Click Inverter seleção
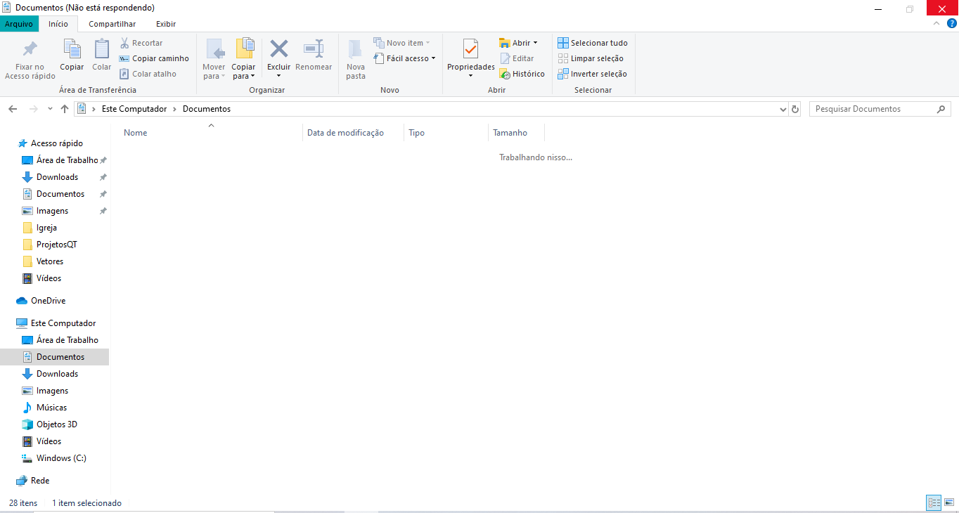The height and width of the screenshot is (513, 959). [592, 74]
